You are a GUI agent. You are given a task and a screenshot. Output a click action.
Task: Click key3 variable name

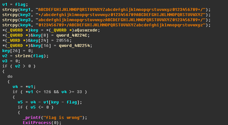[x=25, y=20]
